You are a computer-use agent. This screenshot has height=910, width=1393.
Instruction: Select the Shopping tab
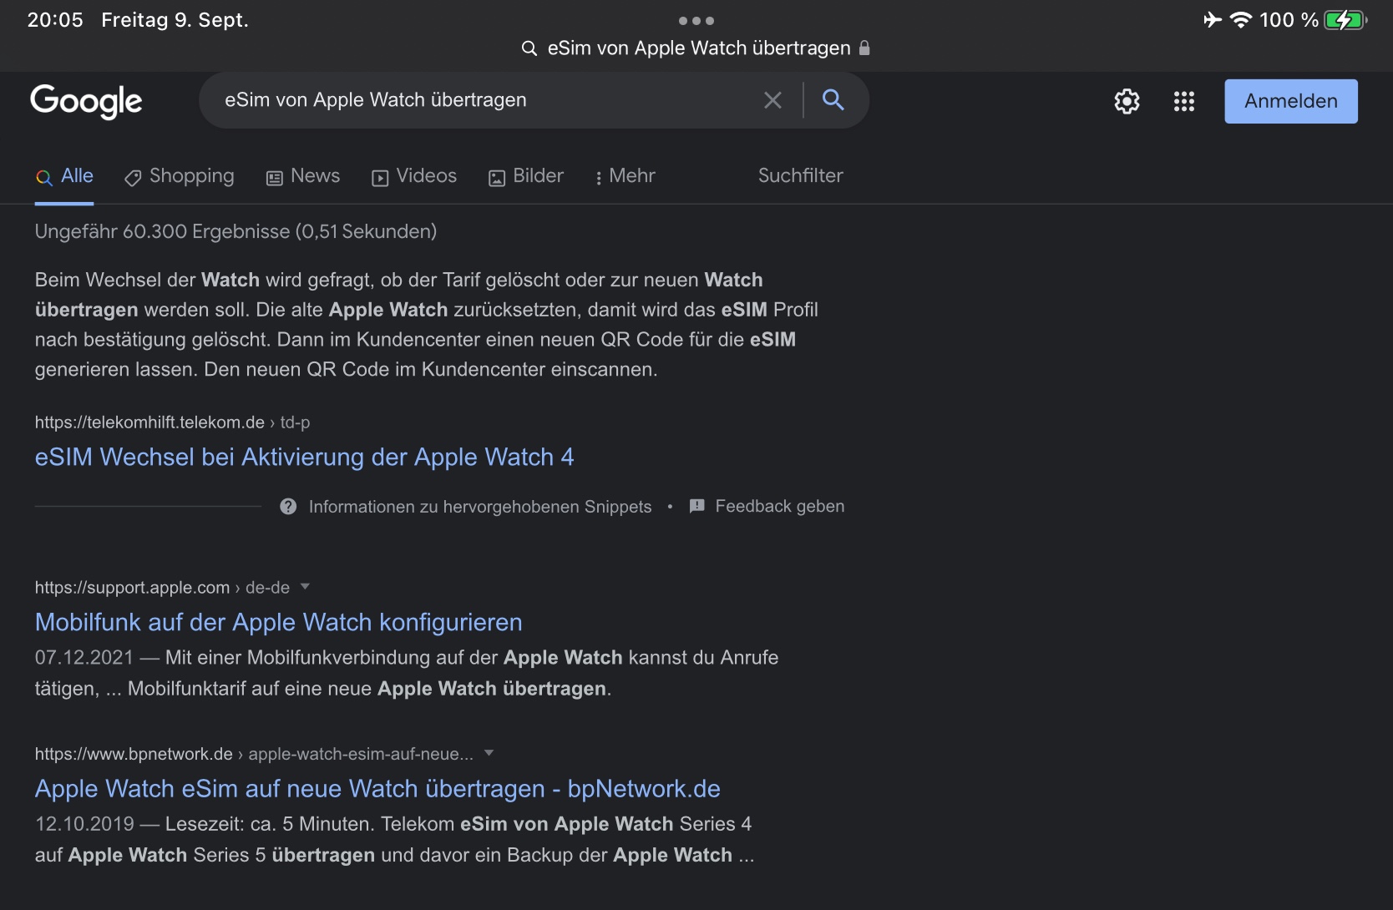[180, 176]
